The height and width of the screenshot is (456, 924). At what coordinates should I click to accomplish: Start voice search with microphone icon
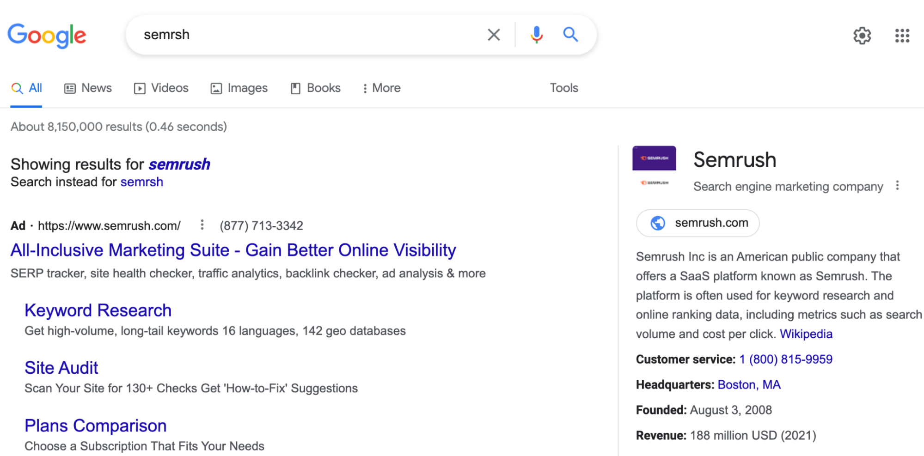pos(536,35)
